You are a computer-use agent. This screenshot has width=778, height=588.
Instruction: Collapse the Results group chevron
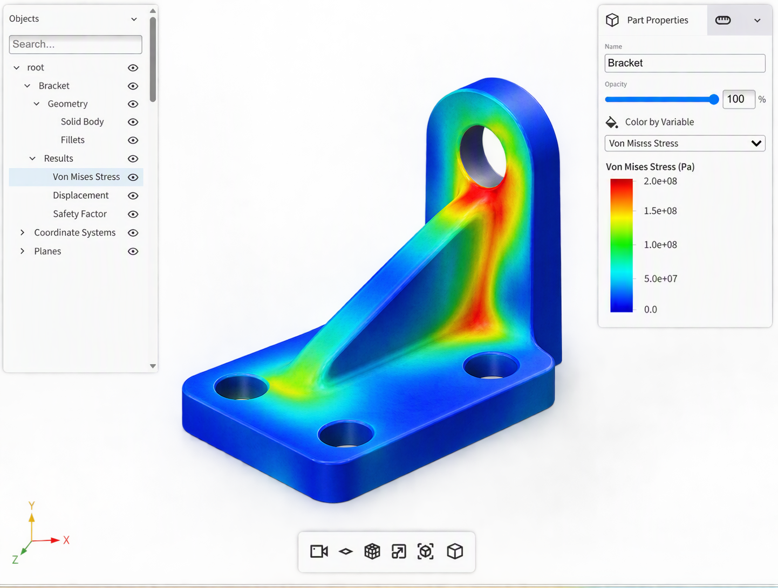tap(32, 158)
